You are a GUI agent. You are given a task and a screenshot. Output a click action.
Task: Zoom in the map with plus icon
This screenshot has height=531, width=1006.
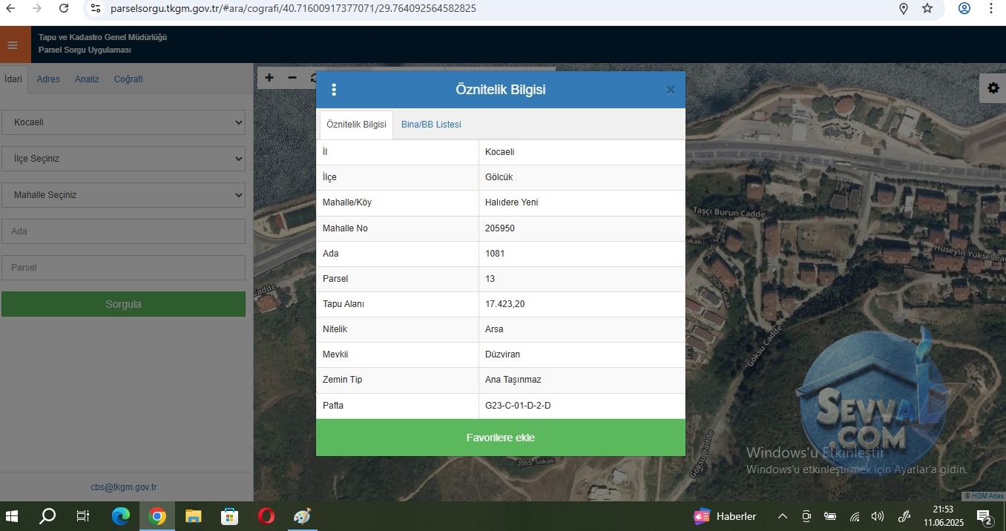[x=269, y=78]
